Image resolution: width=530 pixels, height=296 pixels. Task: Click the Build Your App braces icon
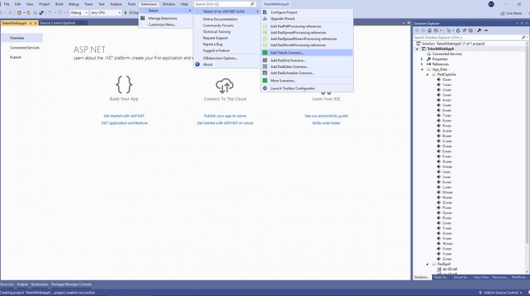(x=124, y=84)
